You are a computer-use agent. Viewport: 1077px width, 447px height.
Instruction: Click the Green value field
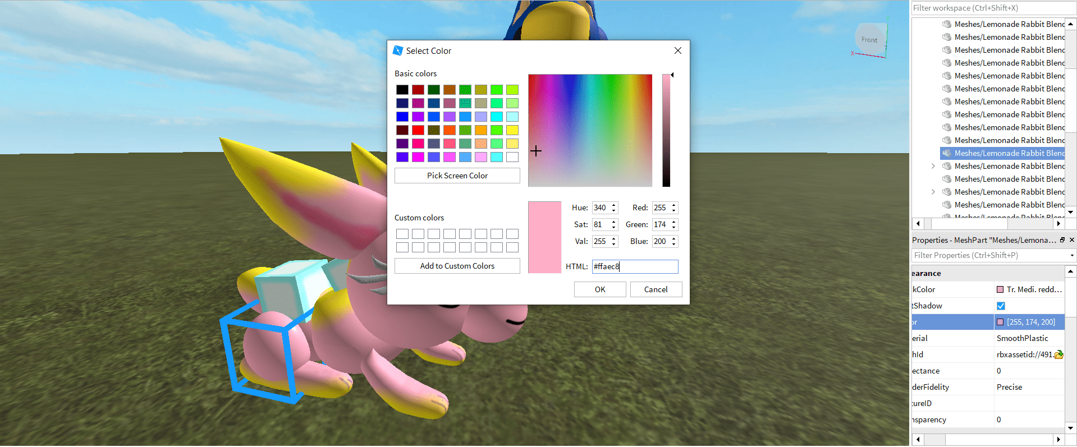point(661,224)
